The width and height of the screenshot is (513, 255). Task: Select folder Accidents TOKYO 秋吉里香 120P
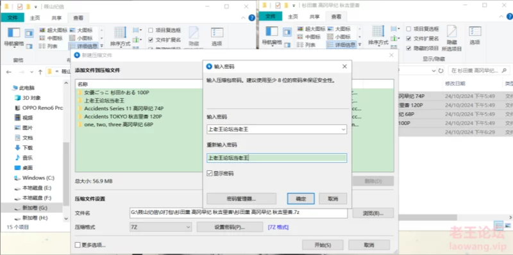pos(123,117)
